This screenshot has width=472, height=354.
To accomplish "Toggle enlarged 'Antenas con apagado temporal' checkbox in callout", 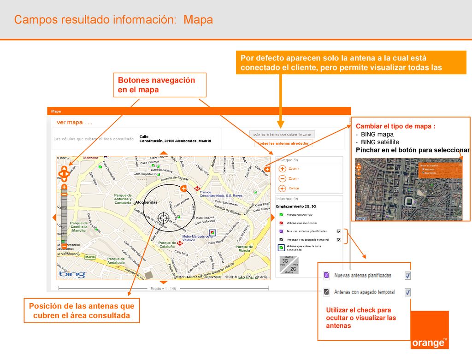I will click(407, 292).
